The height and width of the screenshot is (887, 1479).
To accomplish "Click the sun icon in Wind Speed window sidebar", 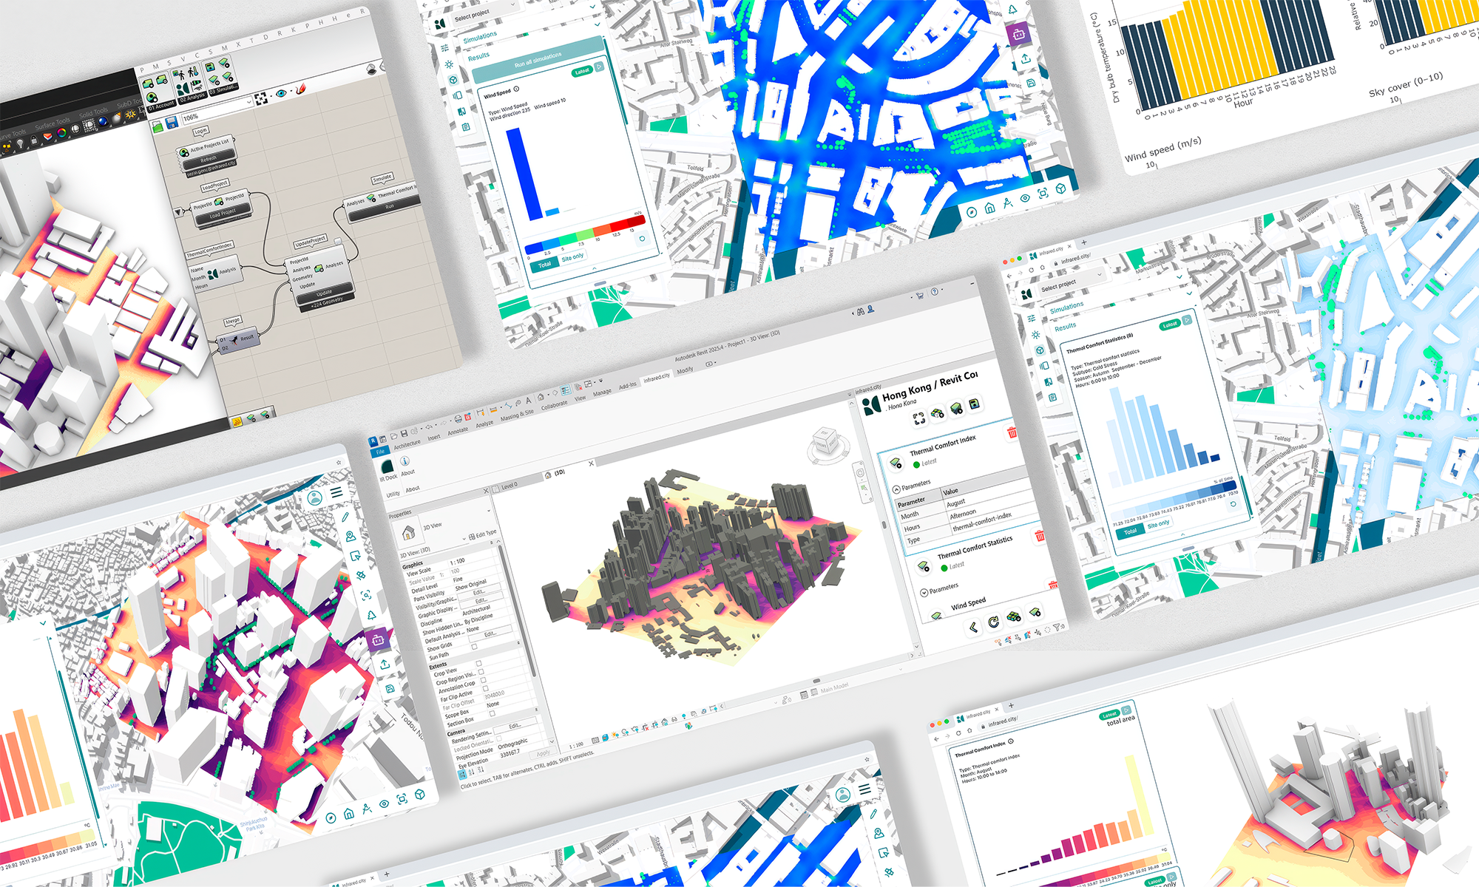I will 448,64.
